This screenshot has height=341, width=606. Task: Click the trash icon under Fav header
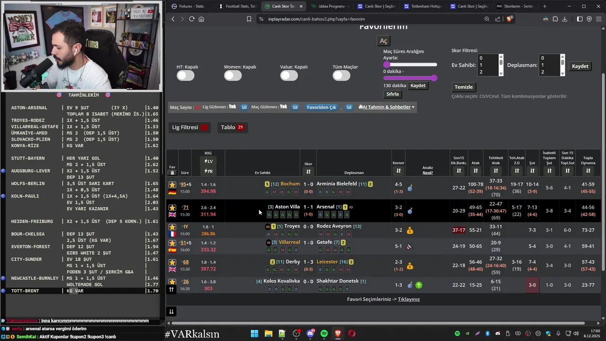click(172, 172)
